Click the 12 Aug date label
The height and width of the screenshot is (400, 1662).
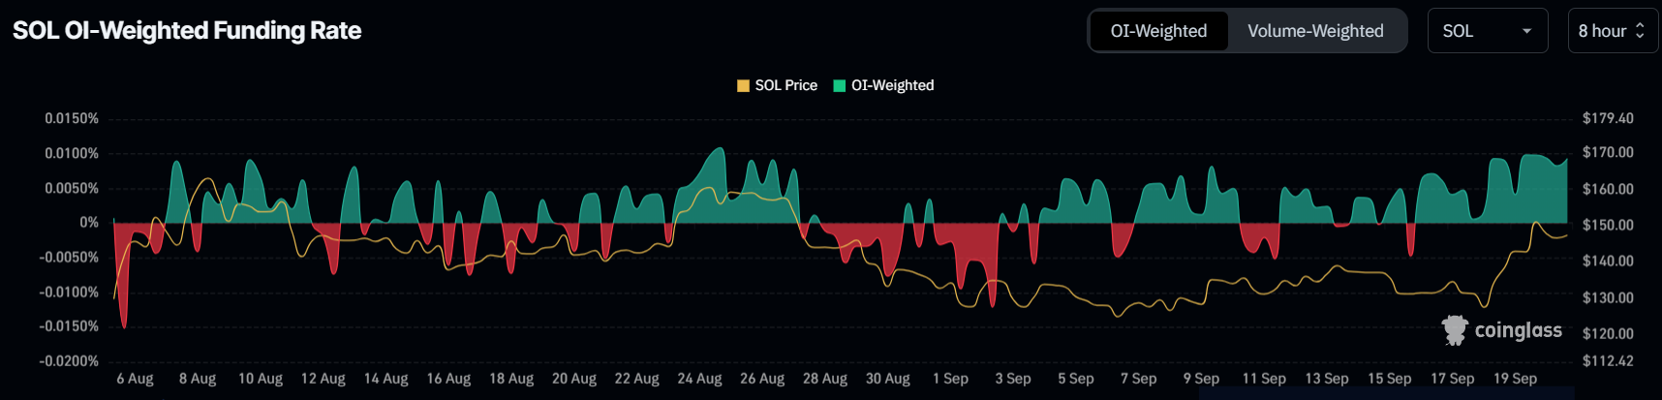(323, 379)
